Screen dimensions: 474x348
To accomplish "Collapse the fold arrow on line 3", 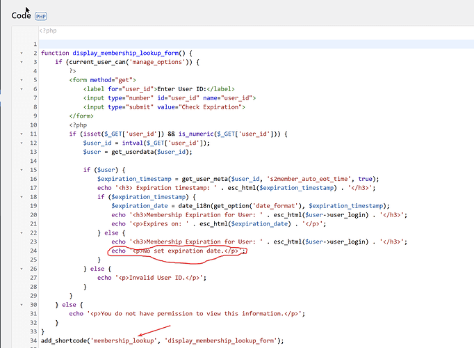I will point(22,62).
